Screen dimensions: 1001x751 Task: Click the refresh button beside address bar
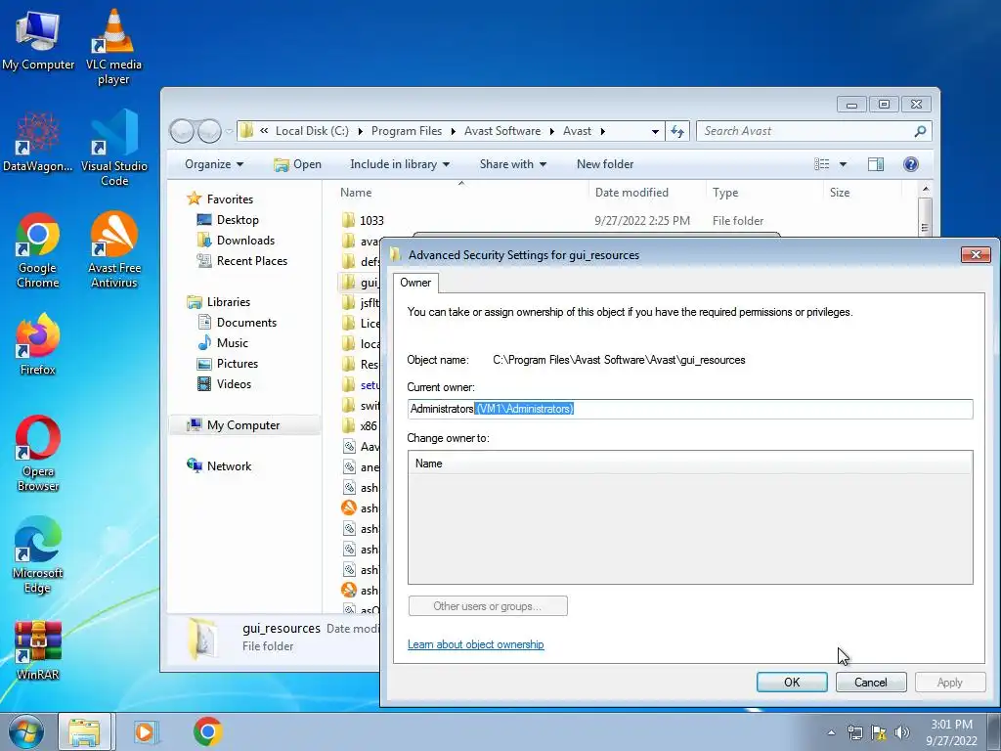[x=677, y=131]
